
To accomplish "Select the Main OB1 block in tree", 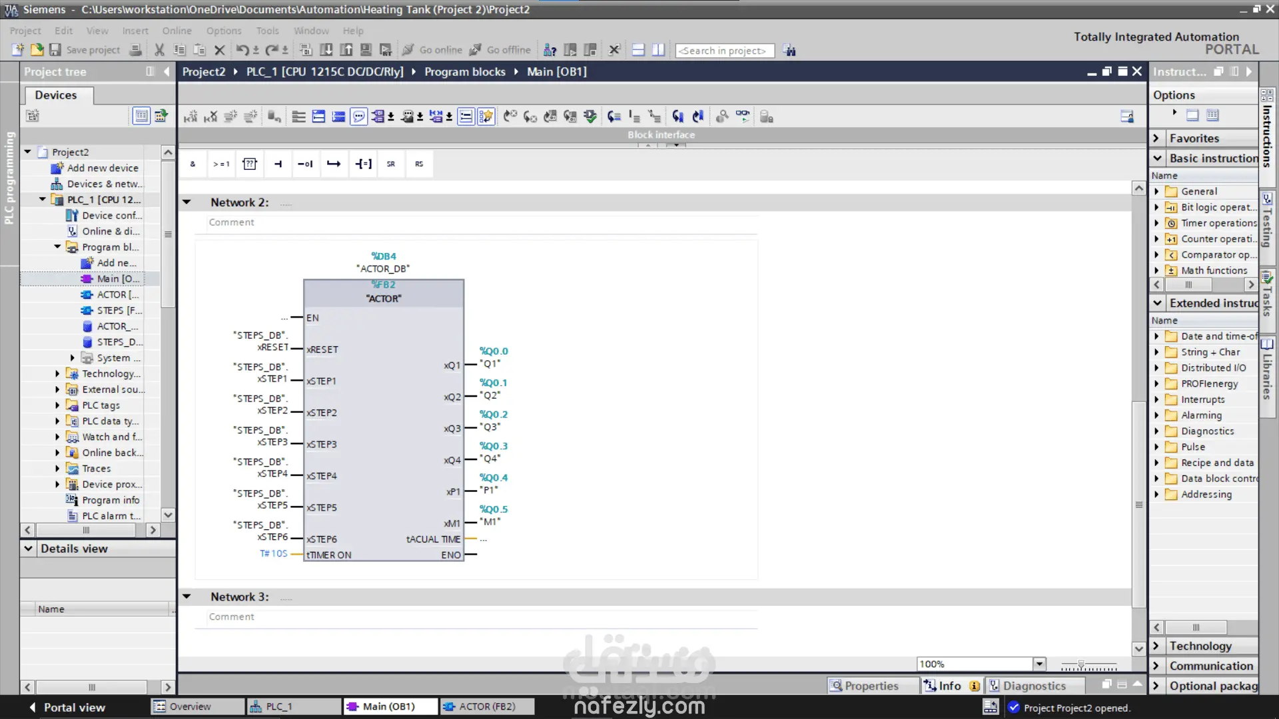I will [111, 279].
